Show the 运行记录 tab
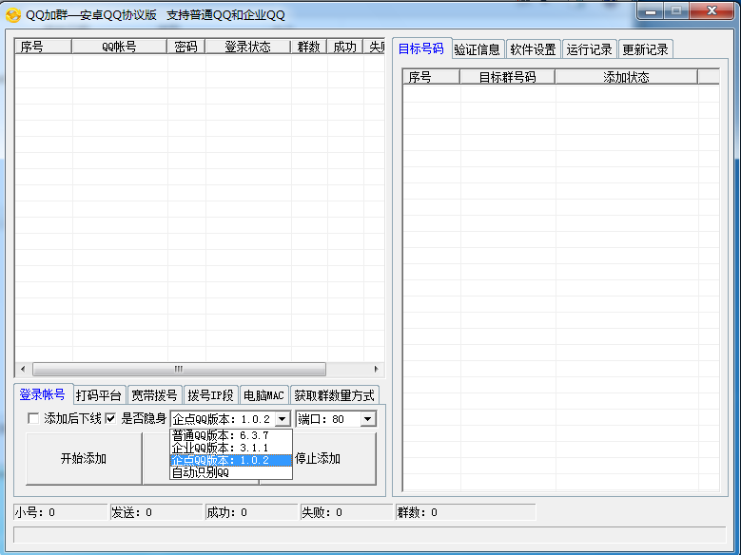This screenshot has height=555, width=741. click(x=590, y=49)
